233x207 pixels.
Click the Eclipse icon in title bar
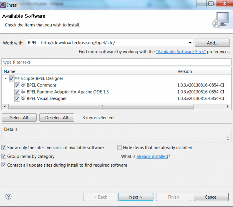pyautogui.click(x=3, y=5)
